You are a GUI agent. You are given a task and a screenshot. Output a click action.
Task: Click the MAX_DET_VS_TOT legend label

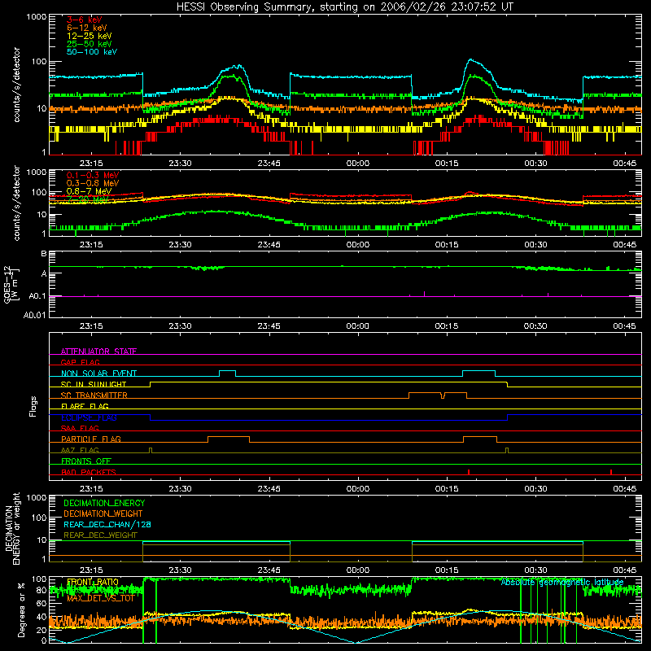(x=100, y=598)
